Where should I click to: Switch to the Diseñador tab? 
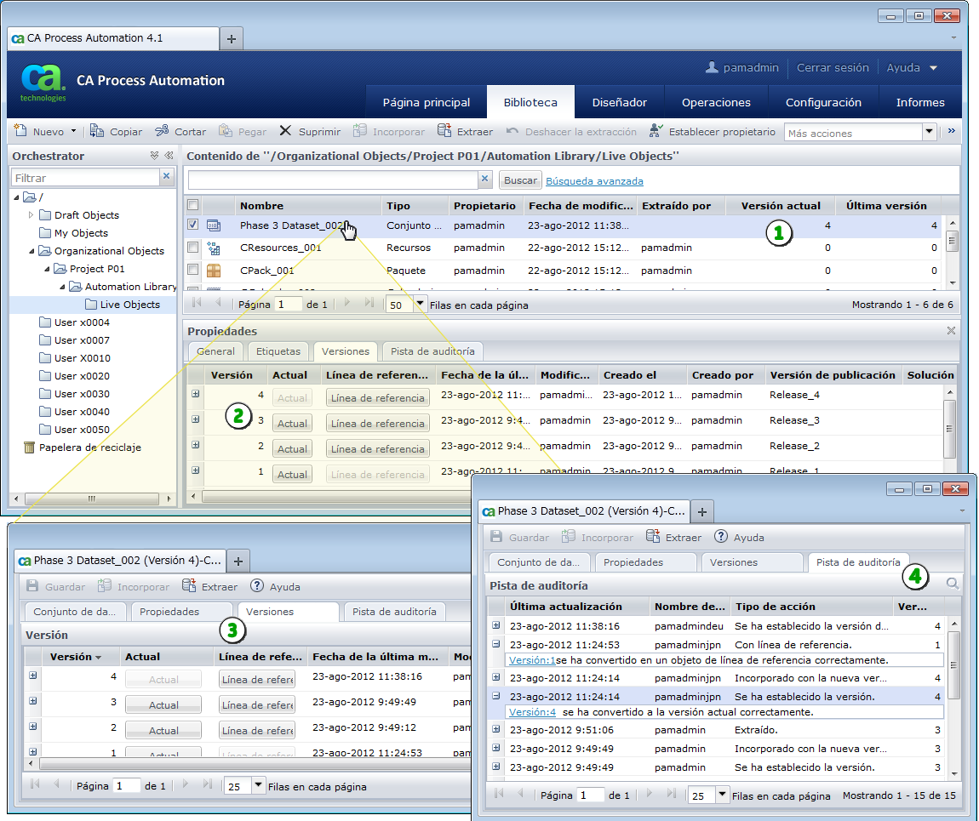[619, 103]
